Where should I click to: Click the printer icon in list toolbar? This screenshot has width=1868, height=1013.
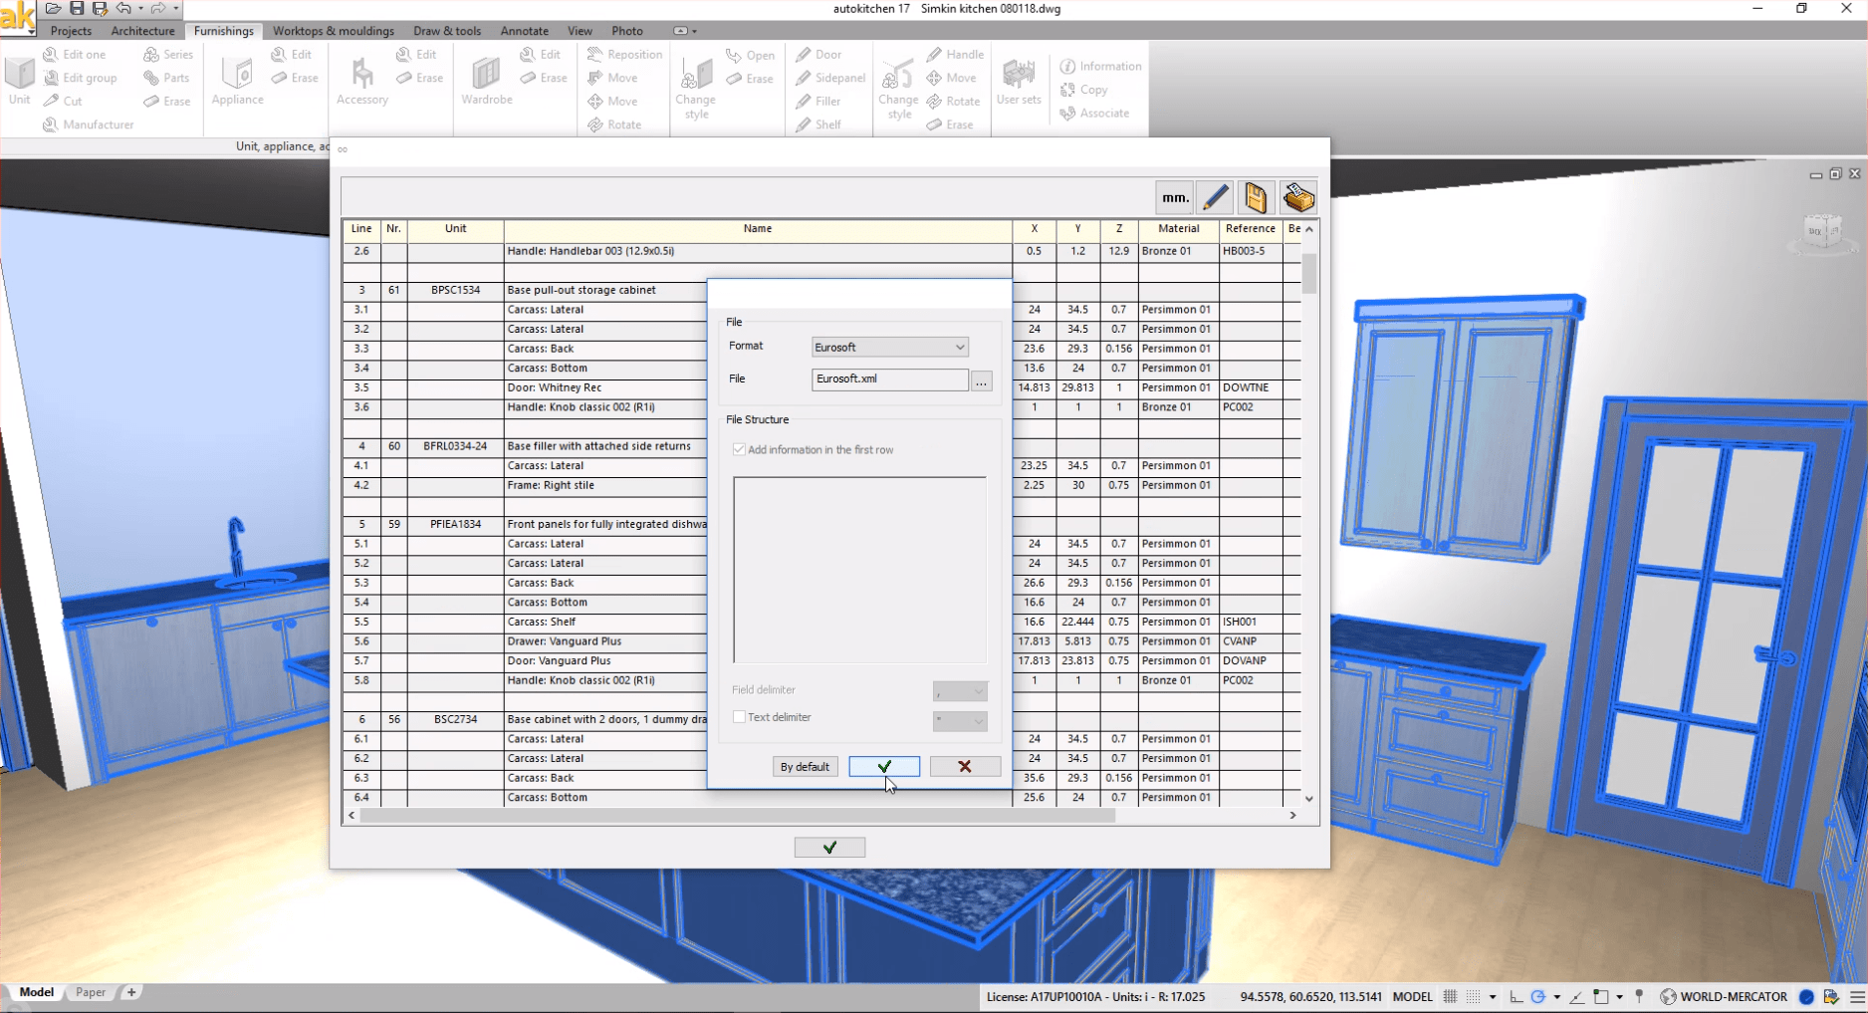pyautogui.click(x=1298, y=198)
